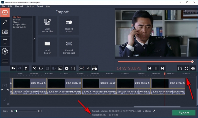
Task: Select the episode 20 video clip
Action: click(x=168, y=83)
